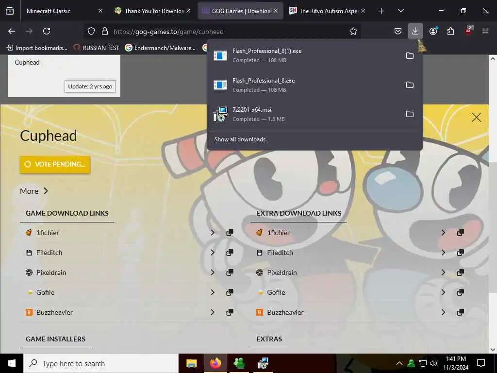
Task: Click the VOTE PENDING button
Action: tap(55, 164)
